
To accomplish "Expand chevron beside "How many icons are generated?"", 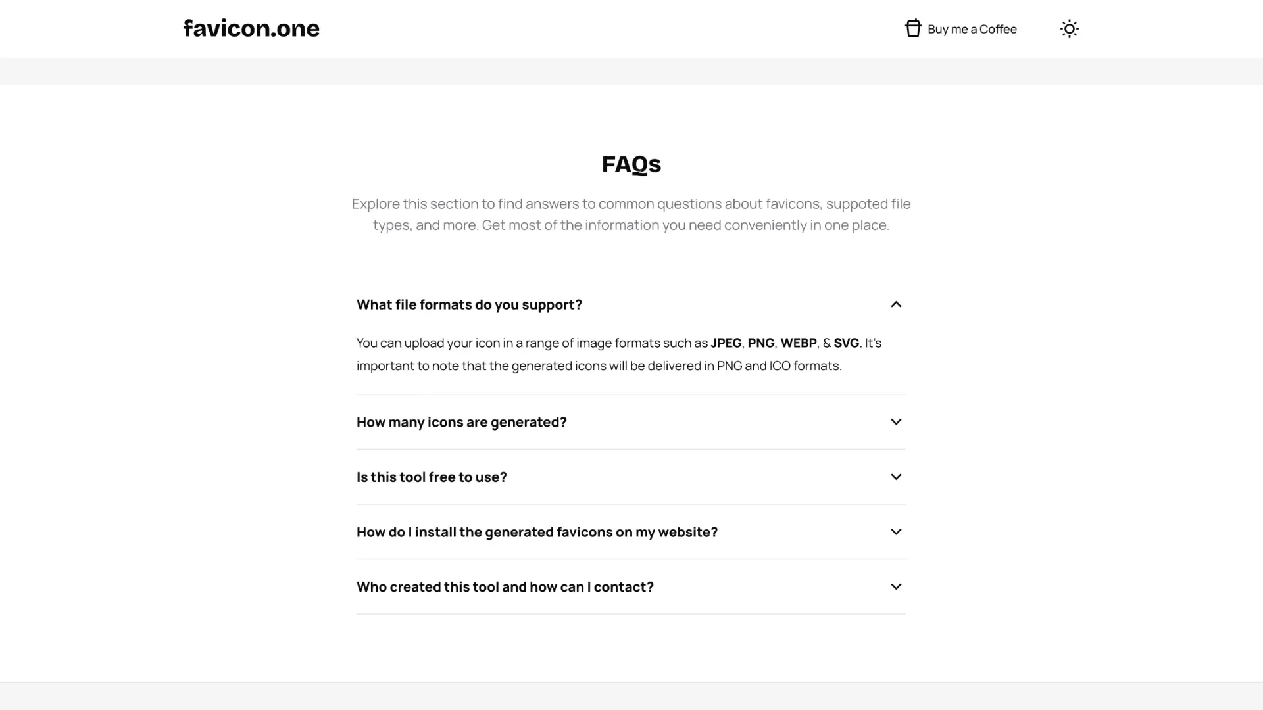I will point(896,422).
